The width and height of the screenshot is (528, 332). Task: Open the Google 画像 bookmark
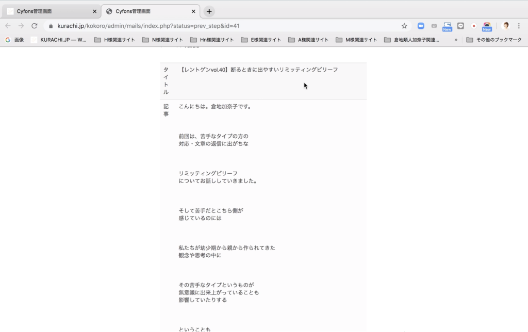point(14,40)
